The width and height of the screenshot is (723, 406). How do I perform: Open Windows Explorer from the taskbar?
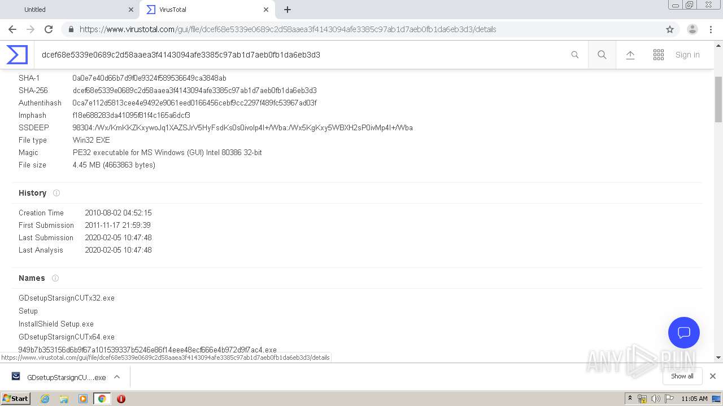(64, 399)
